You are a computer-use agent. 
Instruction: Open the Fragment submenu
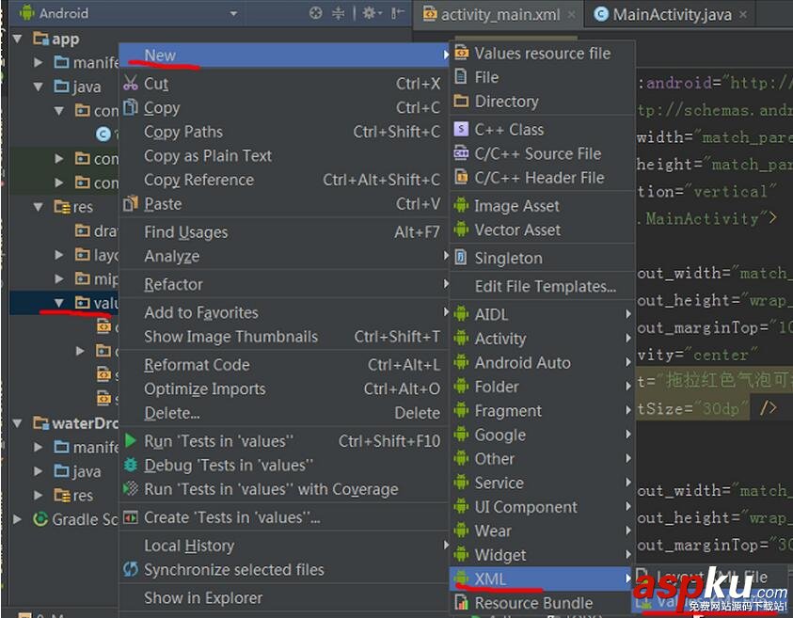coord(543,411)
